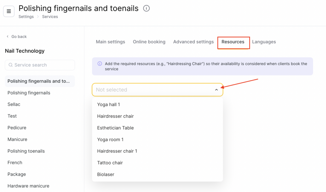Image resolution: width=326 pixels, height=192 pixels.
Task: Switch to the Main settings tab
Action: [x=110, y=42]
